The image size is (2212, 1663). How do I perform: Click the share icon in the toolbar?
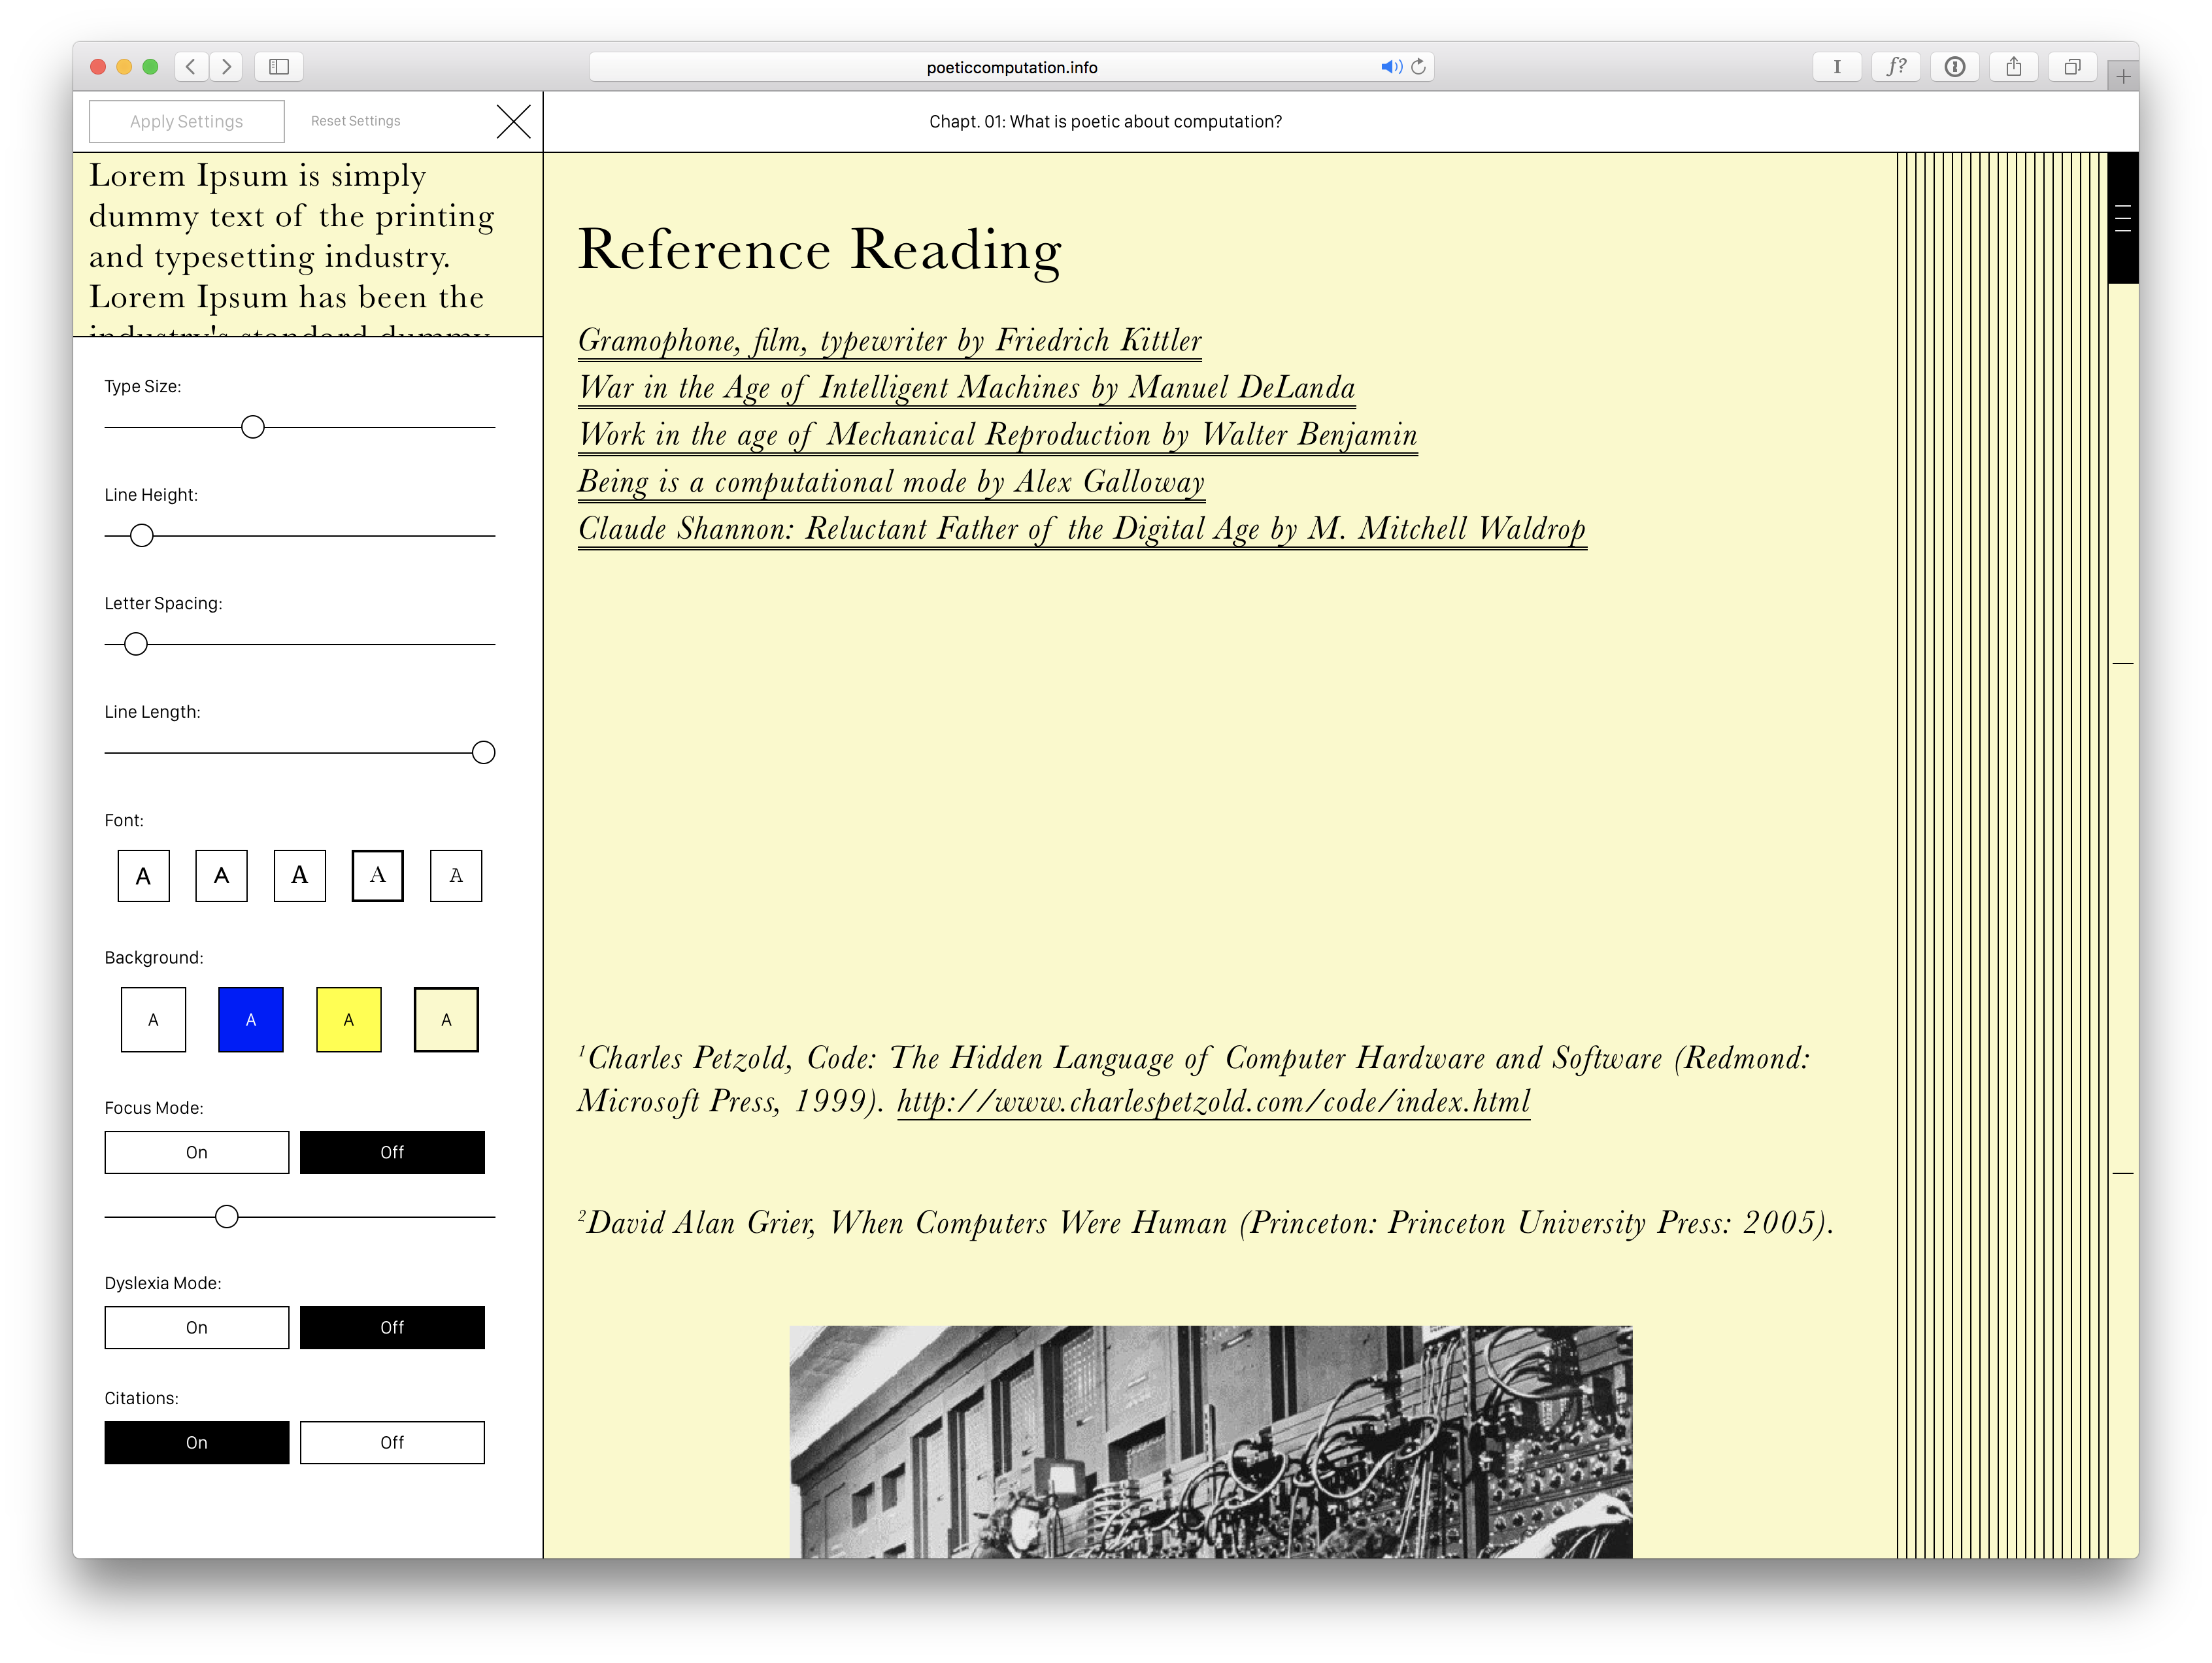[x=2013, y=67]
